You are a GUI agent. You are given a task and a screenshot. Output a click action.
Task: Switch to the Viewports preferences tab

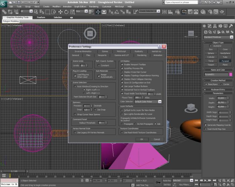click(x=102, y=55)
